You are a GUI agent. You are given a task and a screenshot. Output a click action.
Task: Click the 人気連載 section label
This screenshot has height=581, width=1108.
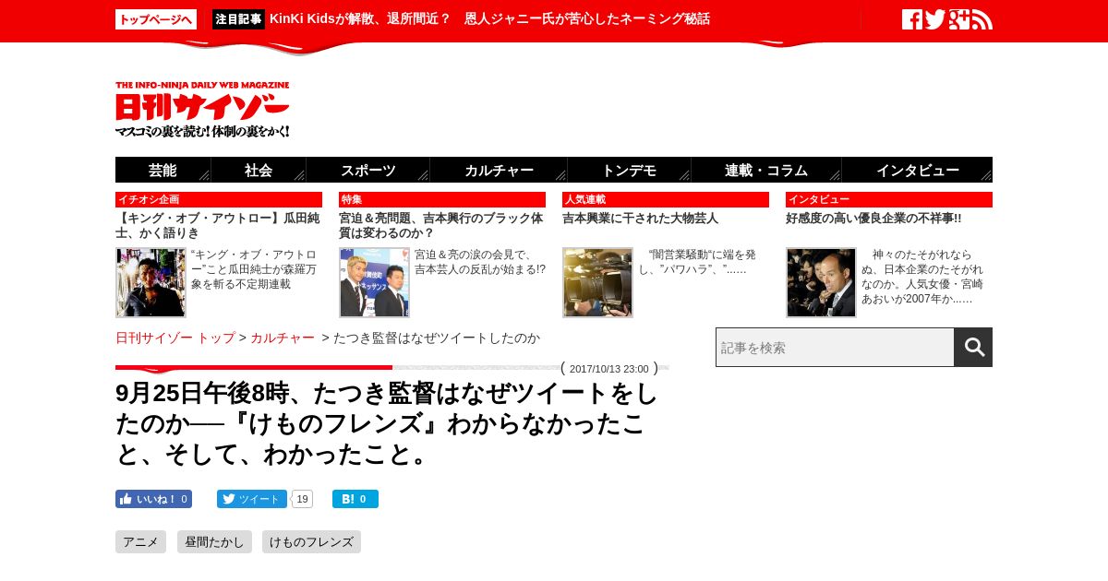click(666, 200)
